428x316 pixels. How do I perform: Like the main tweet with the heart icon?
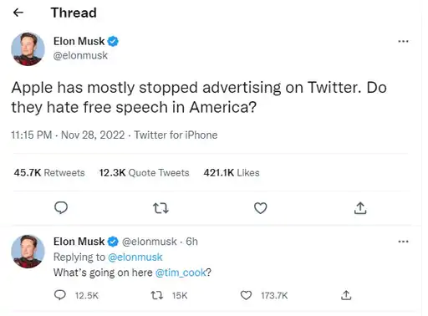[x=261, y=208]
